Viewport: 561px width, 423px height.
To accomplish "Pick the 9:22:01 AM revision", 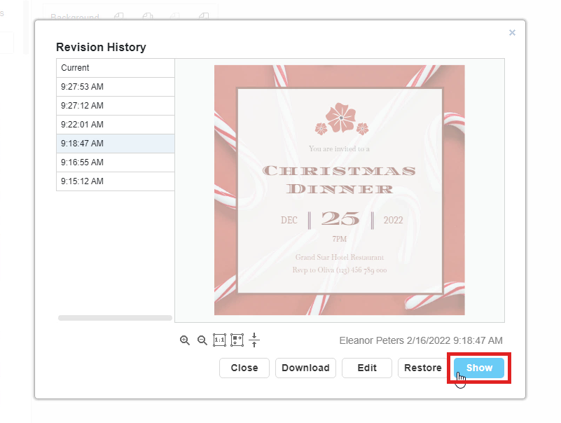I will click(115, 125).
